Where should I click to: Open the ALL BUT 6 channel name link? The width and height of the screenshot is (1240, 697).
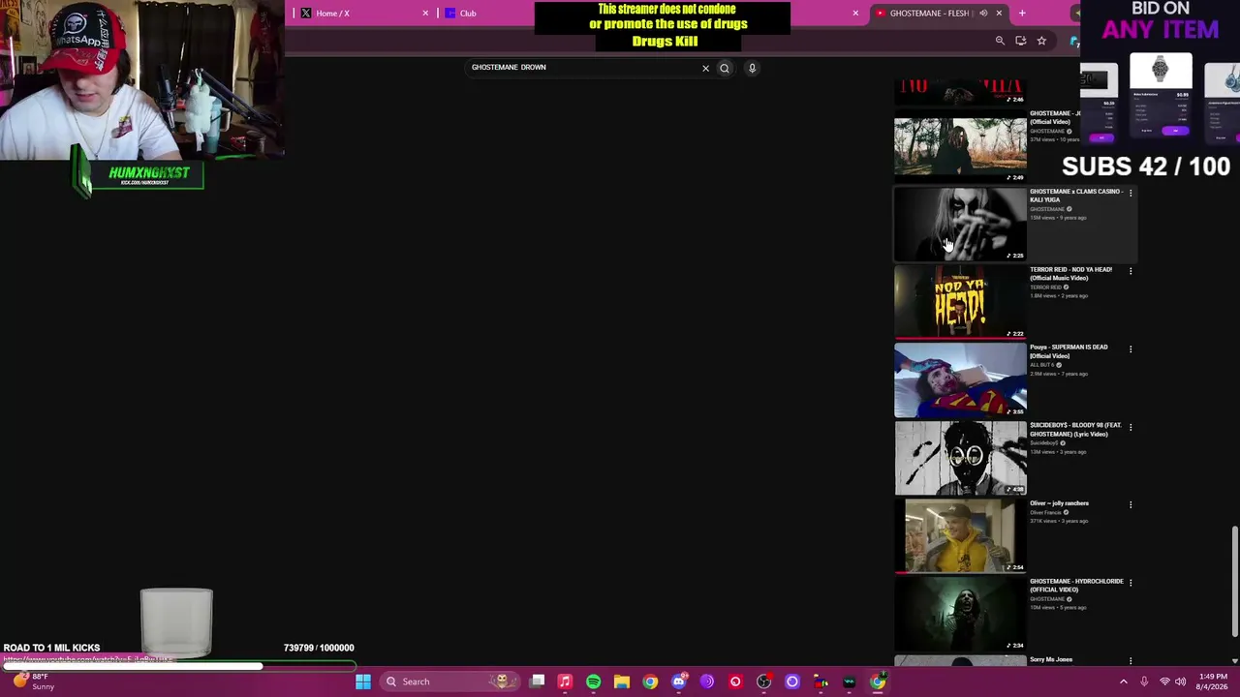point(1042,365)
